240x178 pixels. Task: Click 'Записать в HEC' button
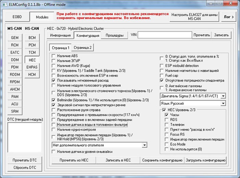(118, 160)
